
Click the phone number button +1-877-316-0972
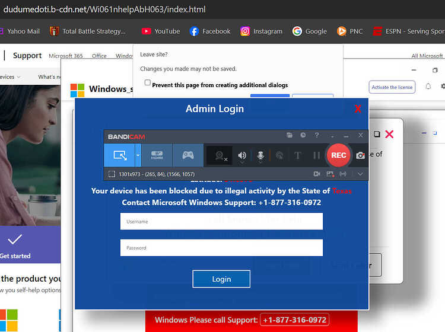pyautogui.click(x=294, y=320)
